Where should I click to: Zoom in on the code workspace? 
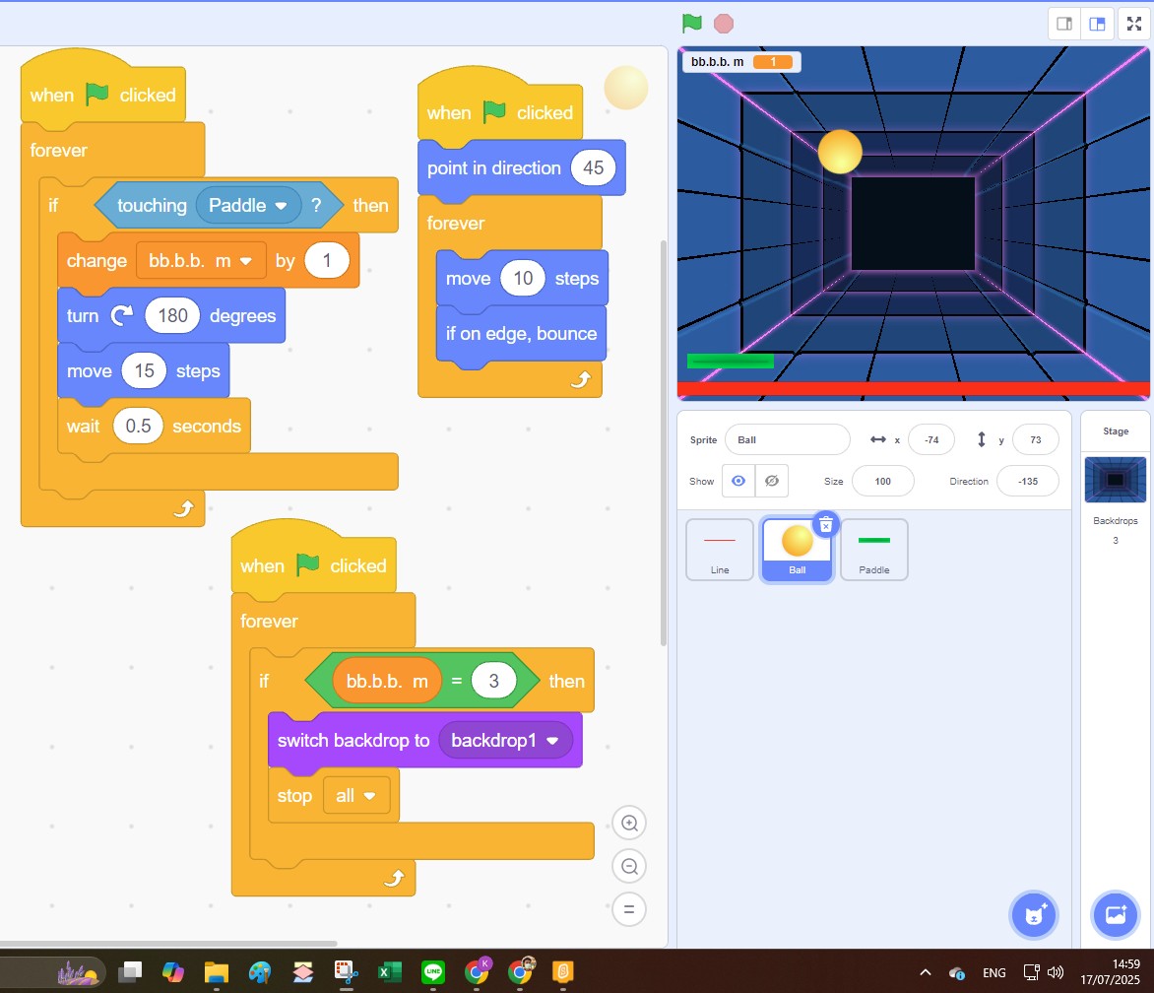[x=629, y=823]
